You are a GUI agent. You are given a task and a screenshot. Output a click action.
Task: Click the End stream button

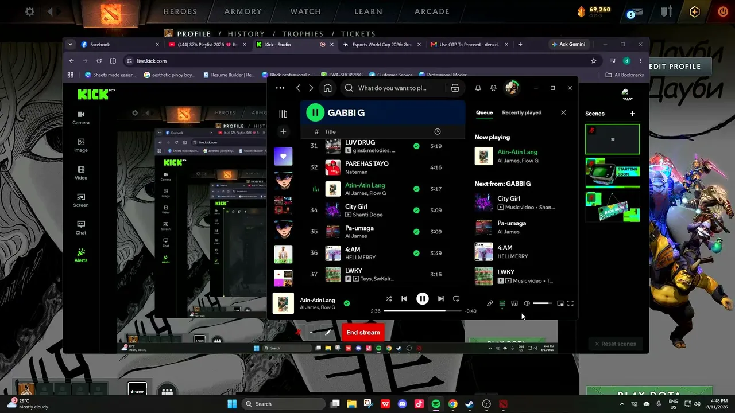point(363,332)
